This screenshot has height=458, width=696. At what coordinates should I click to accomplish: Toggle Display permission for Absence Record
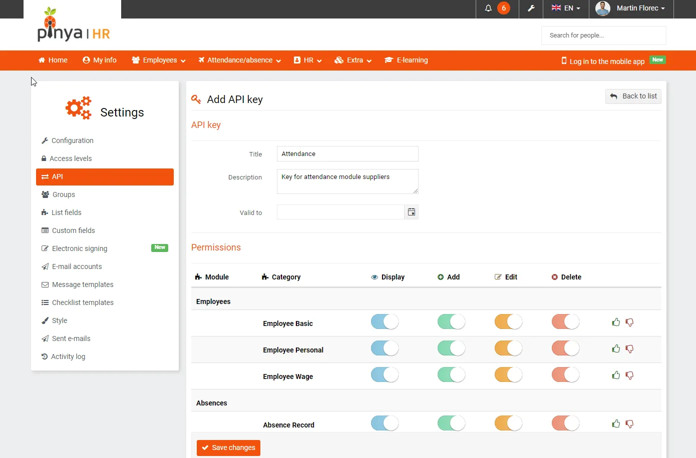coord(385,423)
